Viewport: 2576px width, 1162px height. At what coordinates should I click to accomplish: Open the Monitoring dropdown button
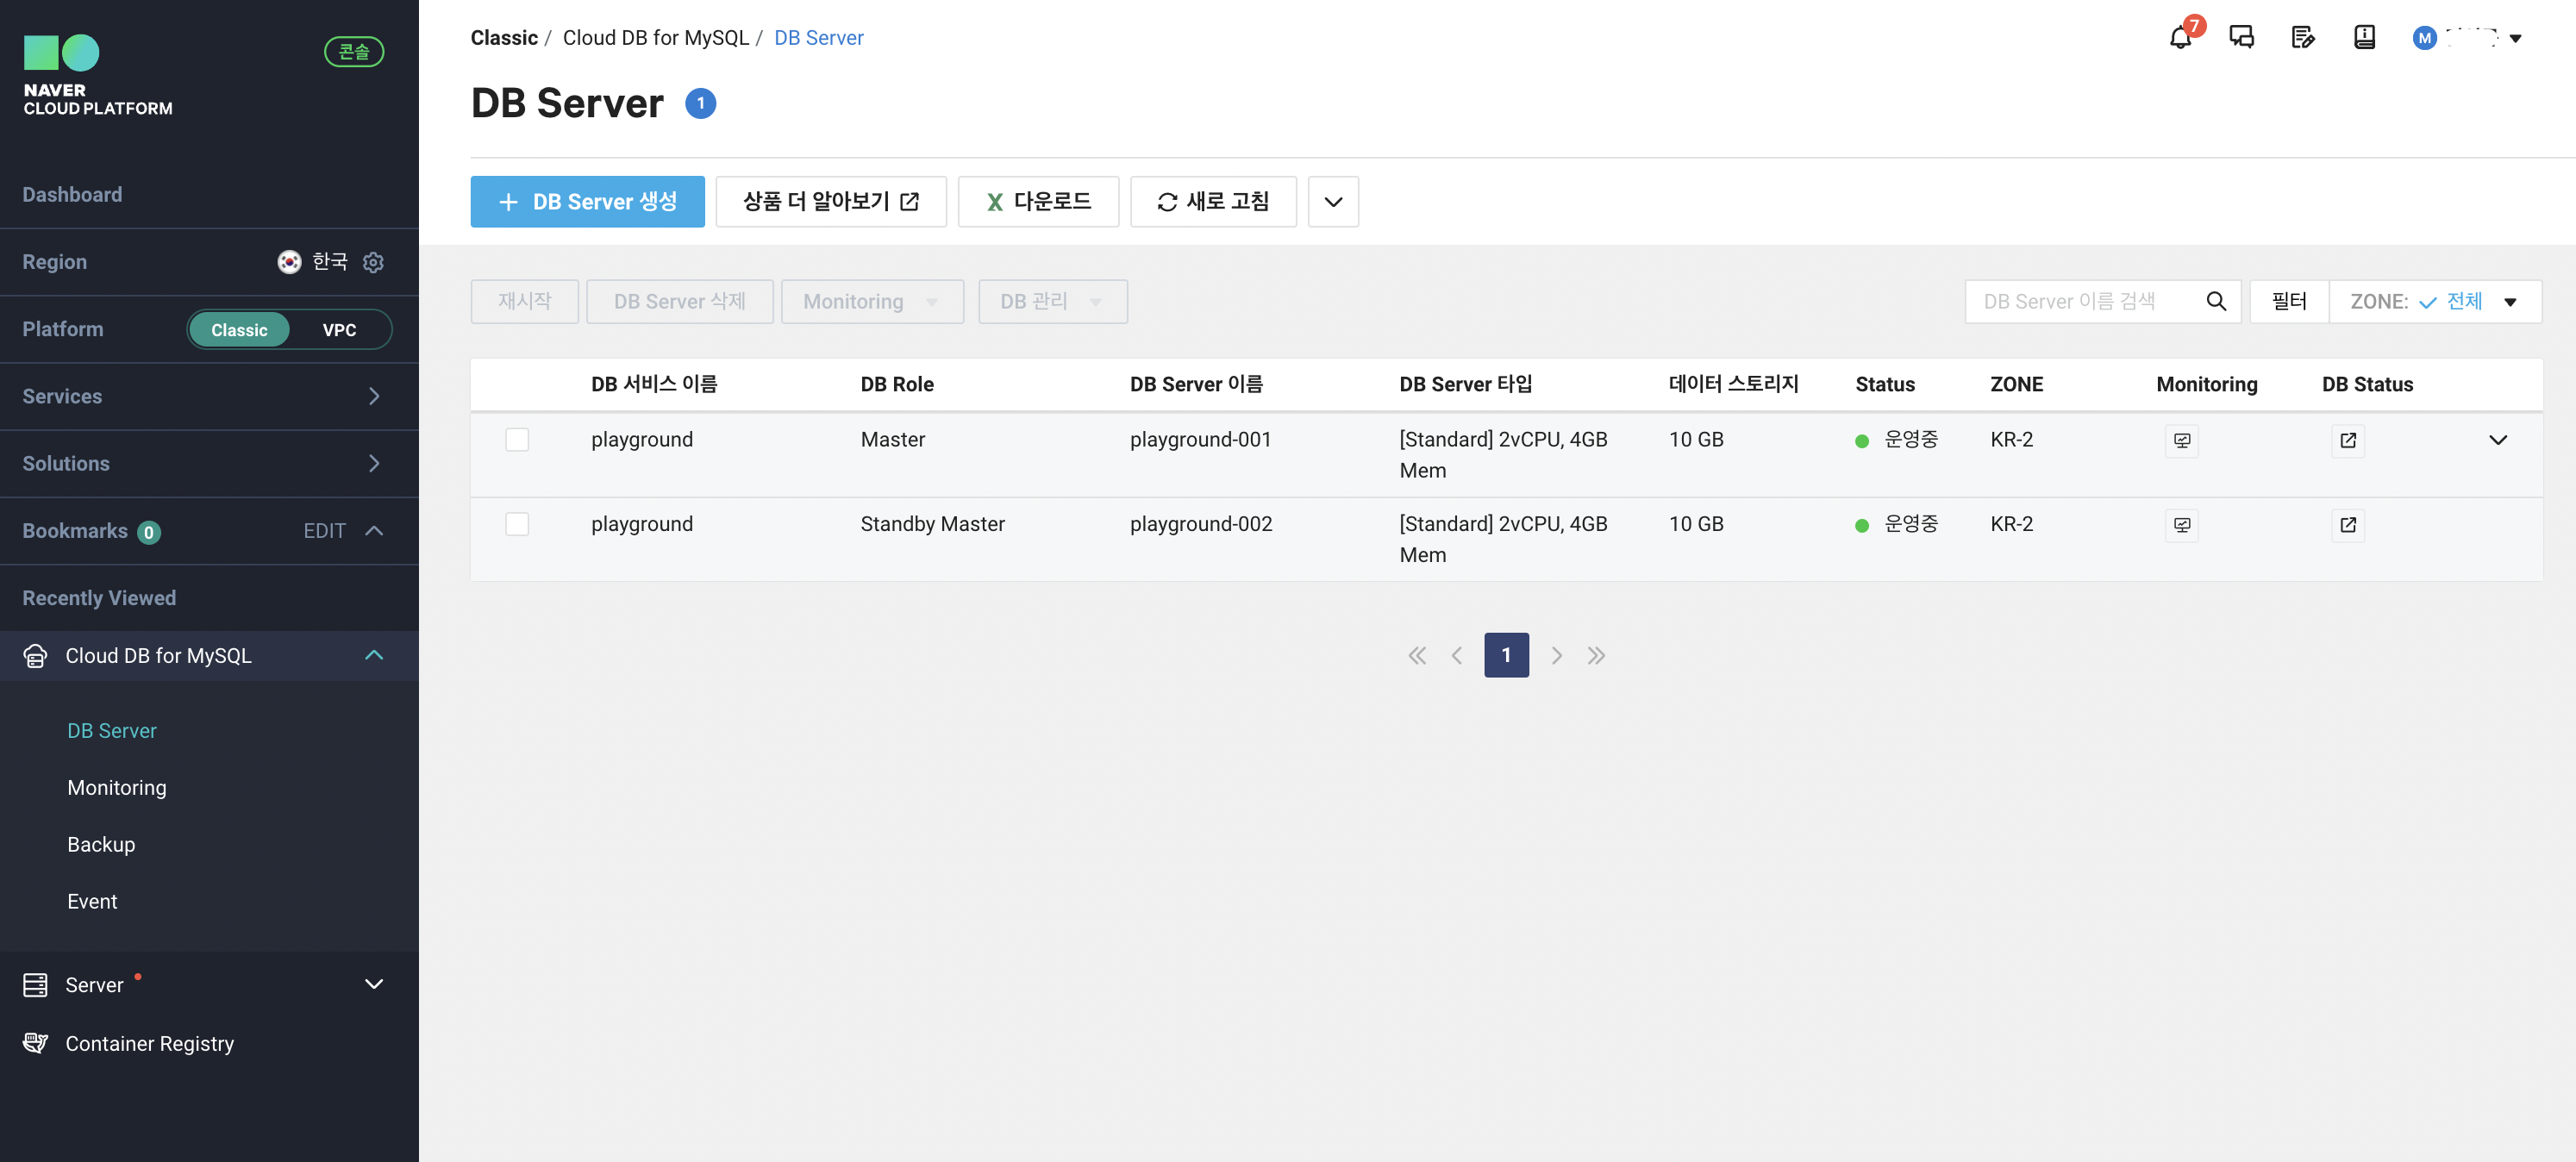[x=872, y=302]
